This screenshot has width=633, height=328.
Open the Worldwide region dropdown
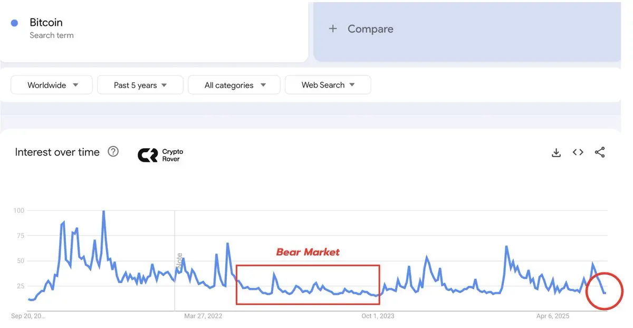(x=52, y=85)
